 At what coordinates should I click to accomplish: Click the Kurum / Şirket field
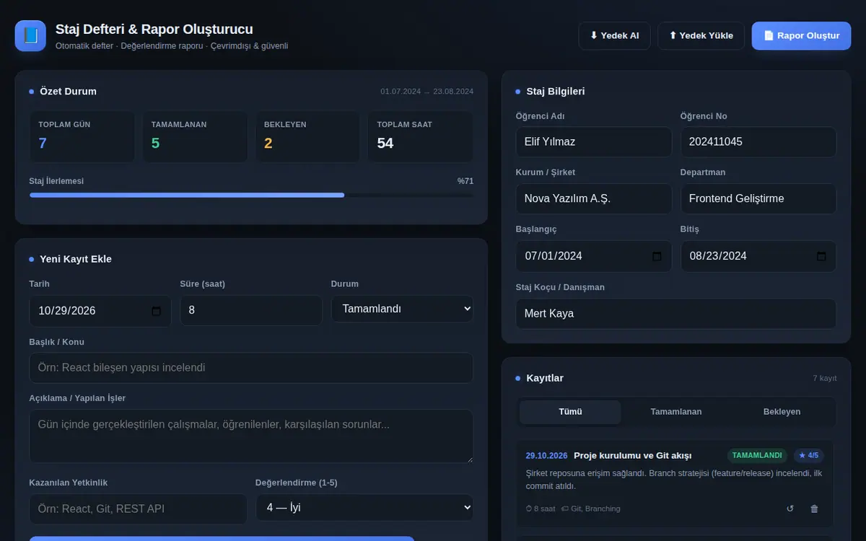coord(594,199)
